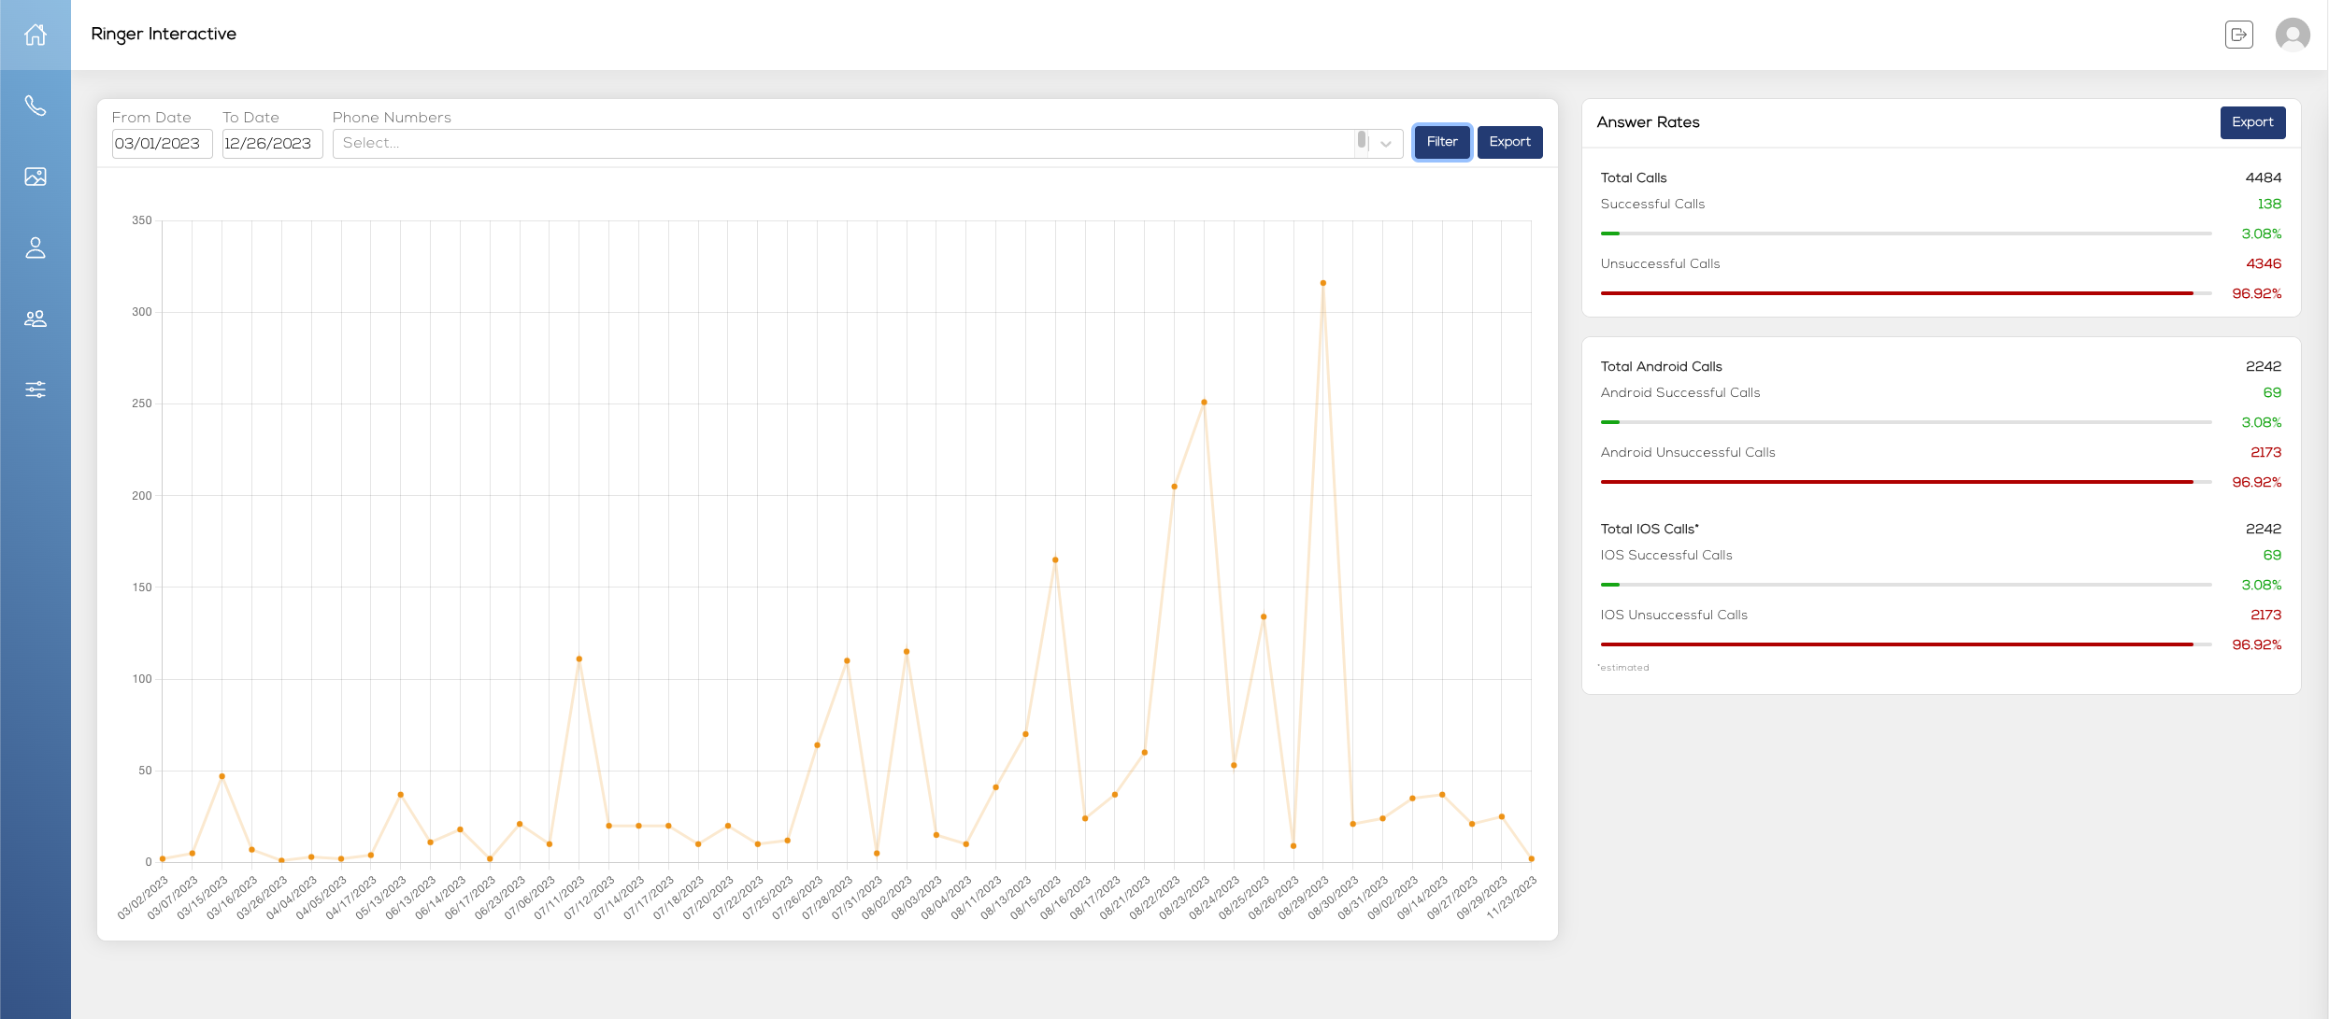The width and height of the screenshot is (2329, 1019).
Task: Click the Successful Calls green progress bar
Action: pos(1609,234)
